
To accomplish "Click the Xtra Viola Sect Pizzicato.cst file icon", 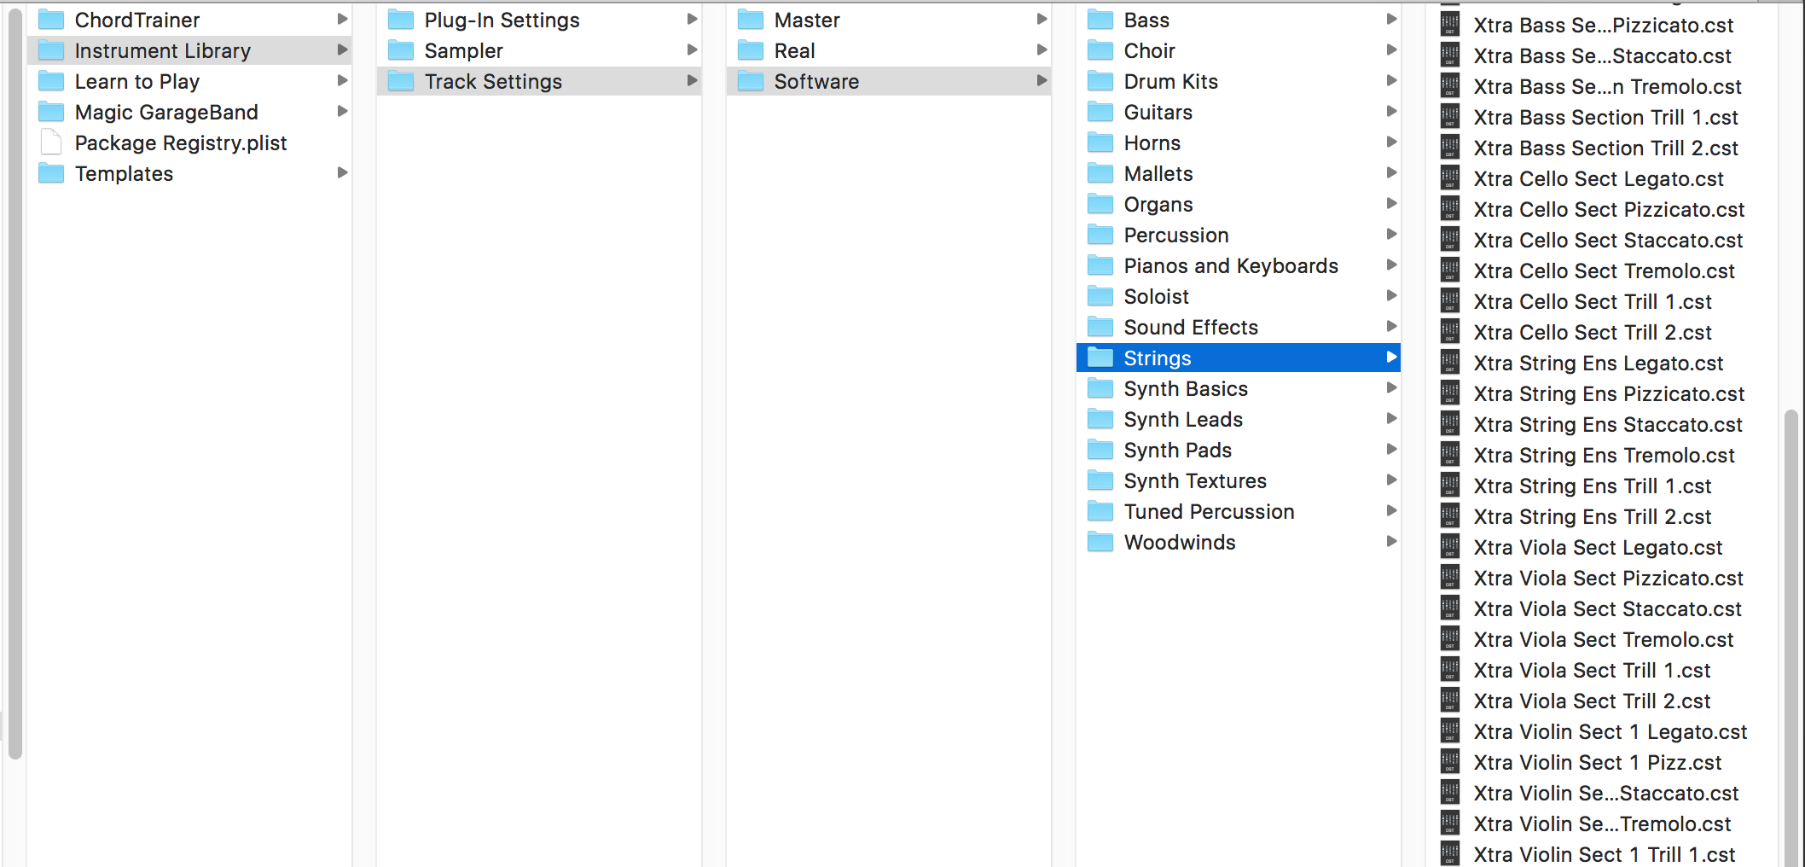I will coord(1449,578).
